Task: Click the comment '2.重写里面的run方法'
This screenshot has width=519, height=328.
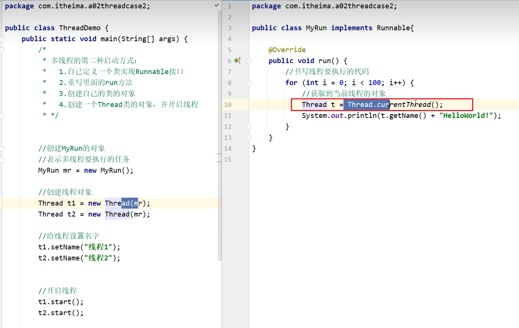Action: 96,83
